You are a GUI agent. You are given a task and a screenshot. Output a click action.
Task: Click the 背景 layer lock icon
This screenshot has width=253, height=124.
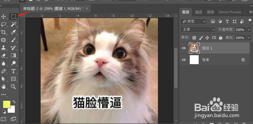coord(243,60)
